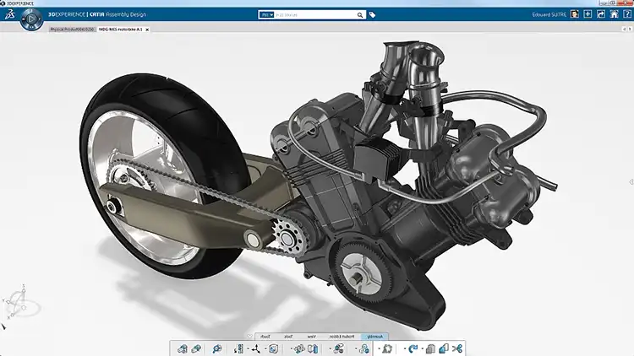Image resolution: width=634 pixels, height=356 pixels.
Task: Go to Home via the house icon
Action: [613, 14]
